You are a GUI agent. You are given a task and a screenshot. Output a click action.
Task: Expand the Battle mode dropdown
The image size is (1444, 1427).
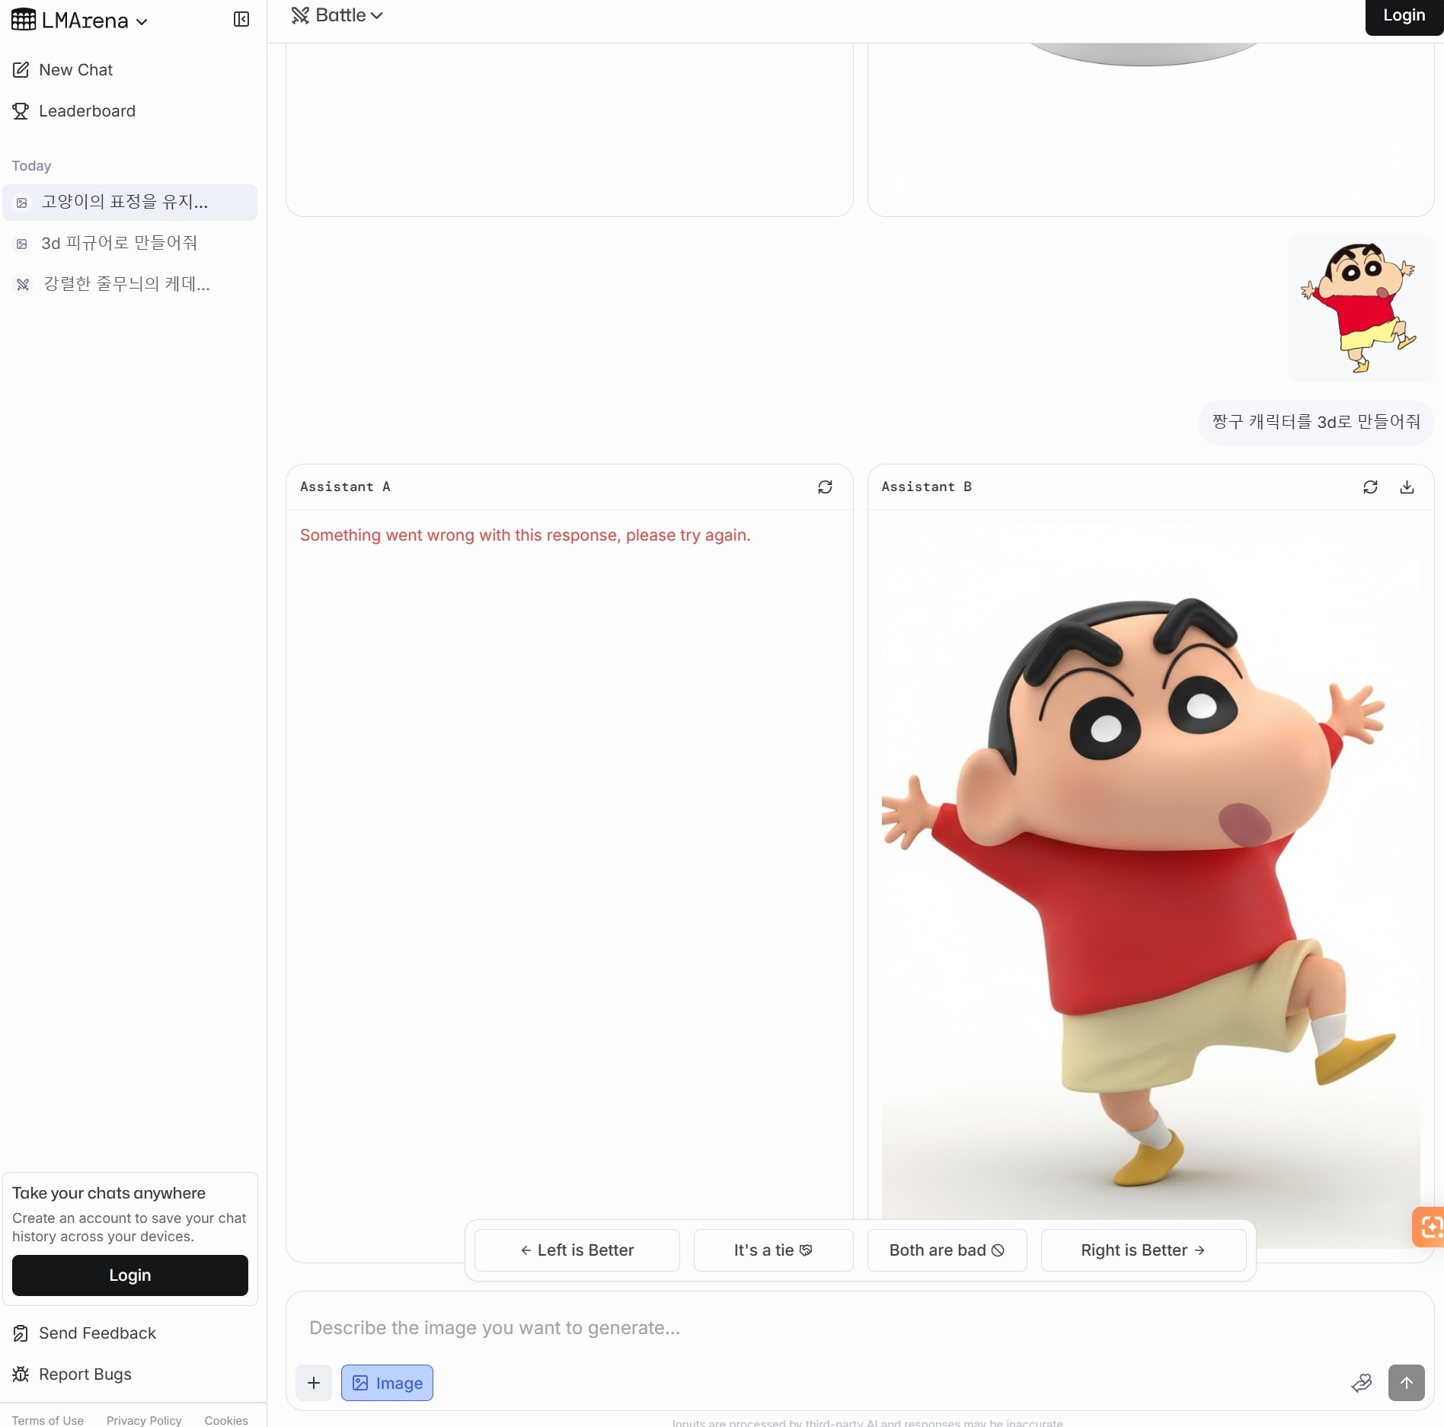coord(337,15)
